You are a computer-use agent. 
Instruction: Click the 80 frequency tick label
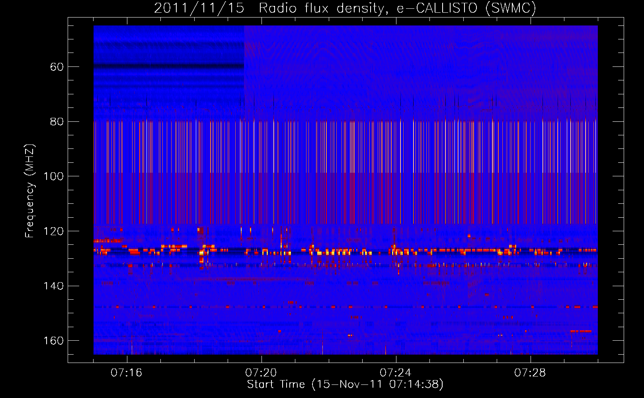(x=57, y=122)
